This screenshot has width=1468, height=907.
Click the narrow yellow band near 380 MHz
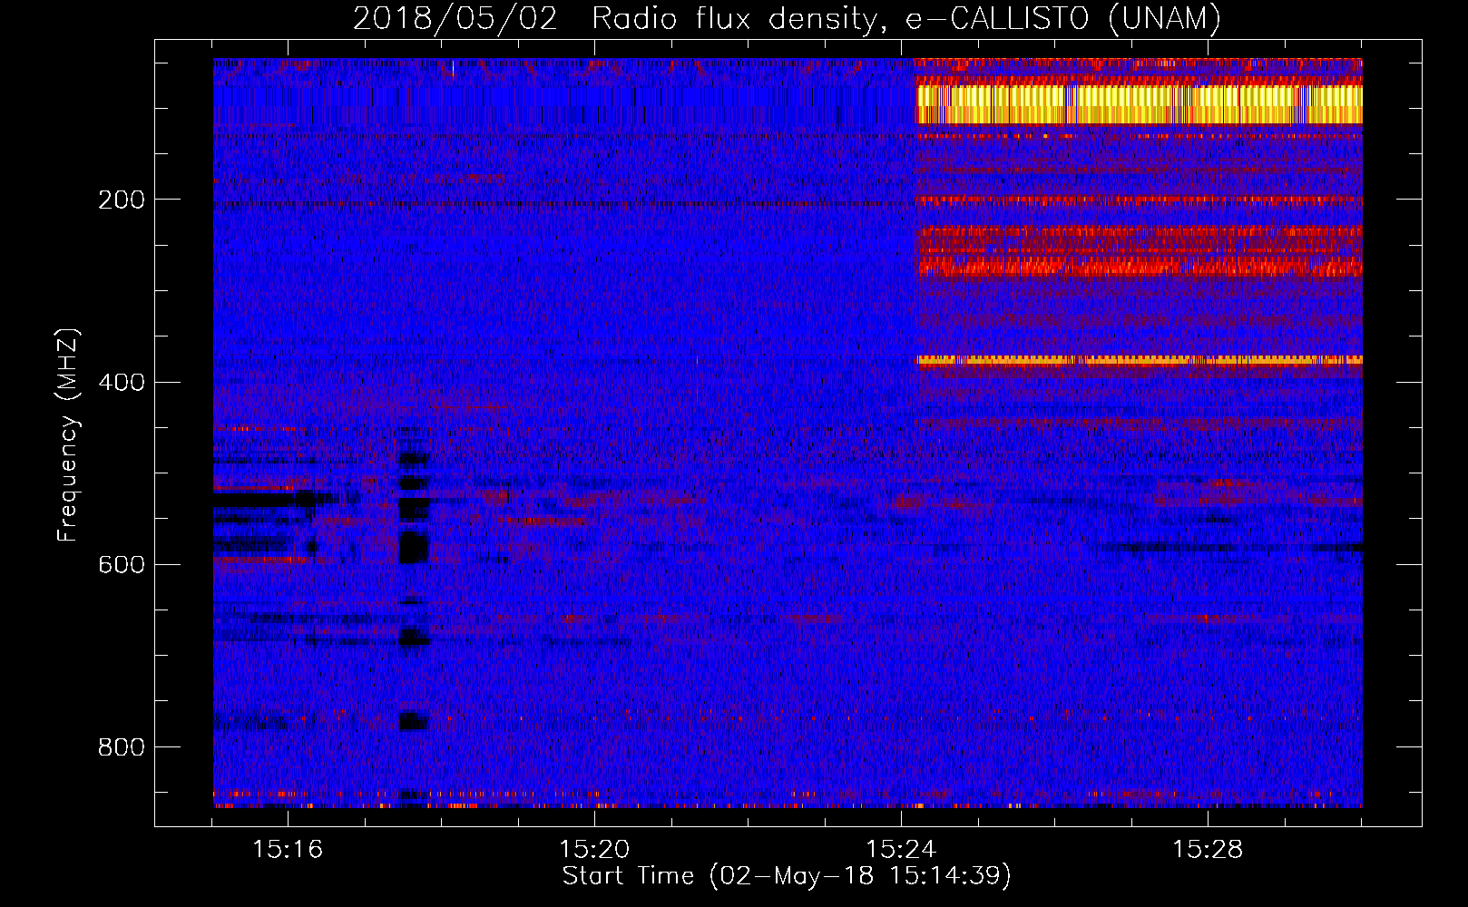1140,360
